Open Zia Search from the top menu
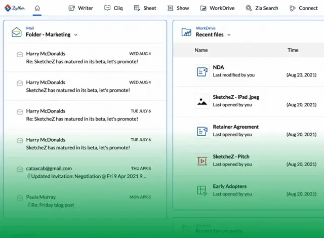Screen dimensions: 324x238 click(x=267, y=8)
